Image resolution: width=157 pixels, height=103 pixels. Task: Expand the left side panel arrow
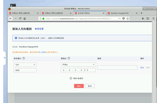point(5,58)
